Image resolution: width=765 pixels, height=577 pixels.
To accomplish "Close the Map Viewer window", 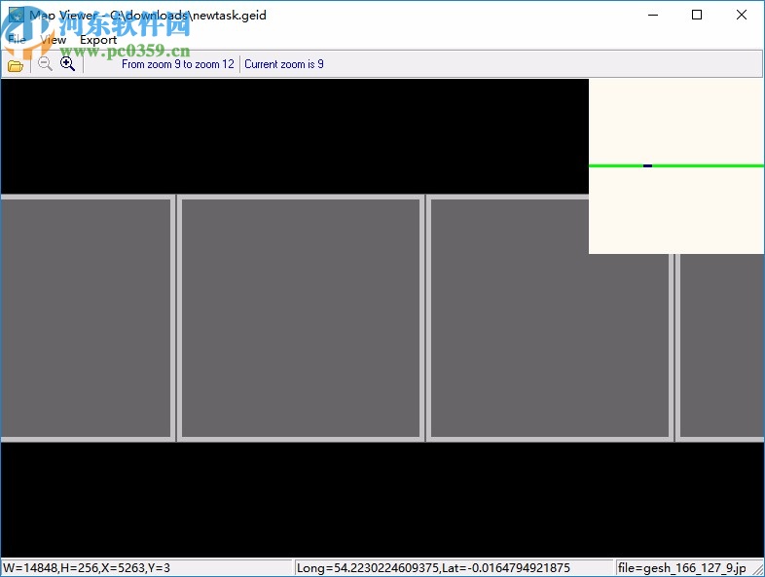I will click(741, 16).
